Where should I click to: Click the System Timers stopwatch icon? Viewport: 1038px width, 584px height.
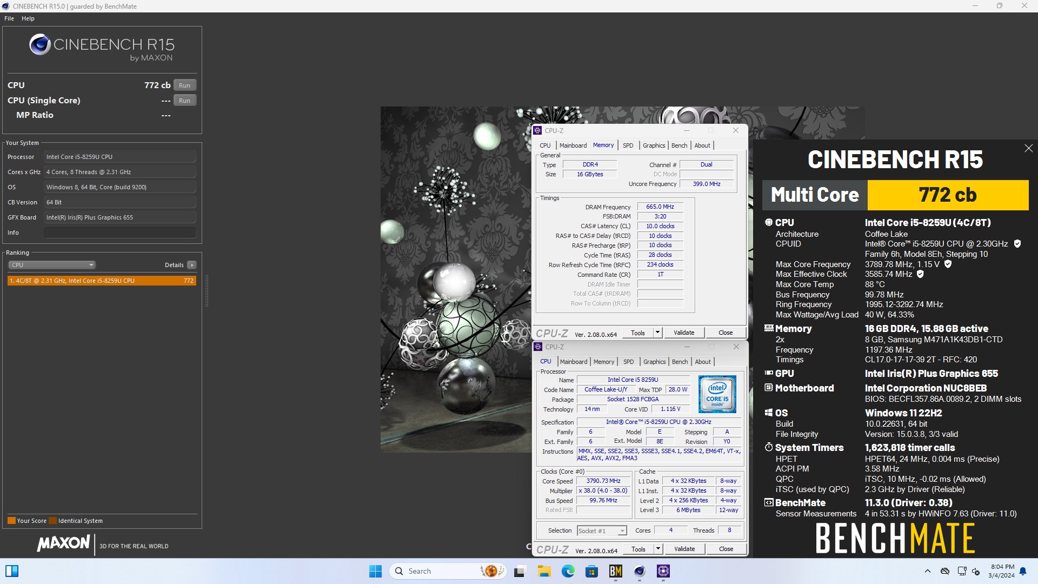pyautogui.click(x=769, y=447)
